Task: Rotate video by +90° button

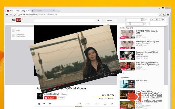Action: click(162, 20)
